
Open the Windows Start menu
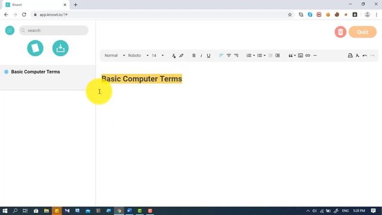coord(5,211)
